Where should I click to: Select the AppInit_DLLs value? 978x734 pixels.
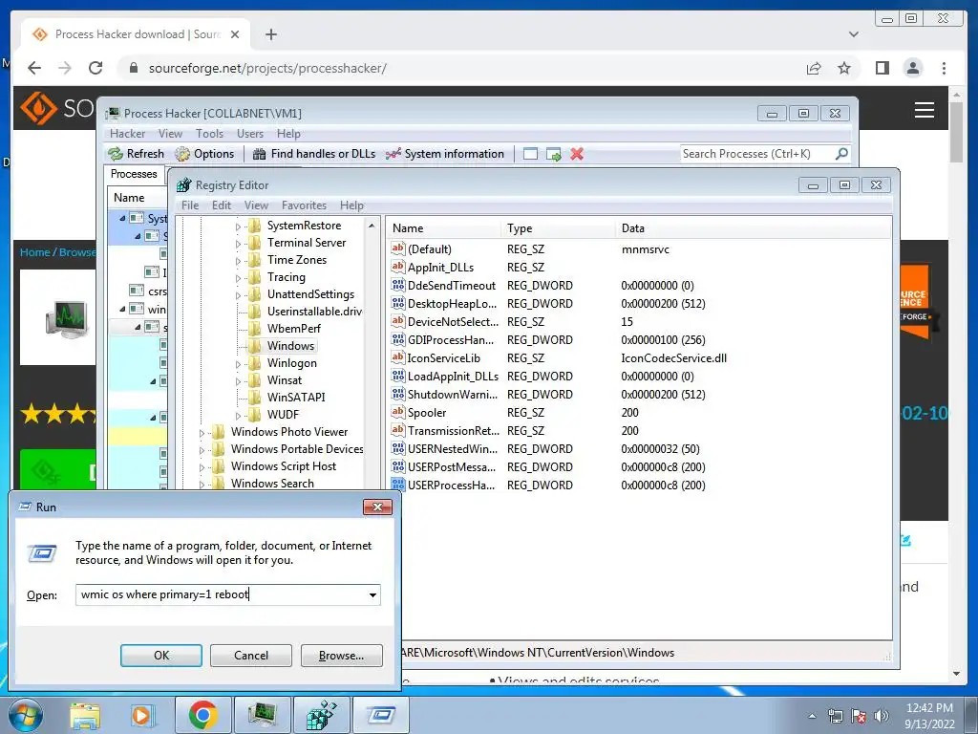[x=440, y=268]
